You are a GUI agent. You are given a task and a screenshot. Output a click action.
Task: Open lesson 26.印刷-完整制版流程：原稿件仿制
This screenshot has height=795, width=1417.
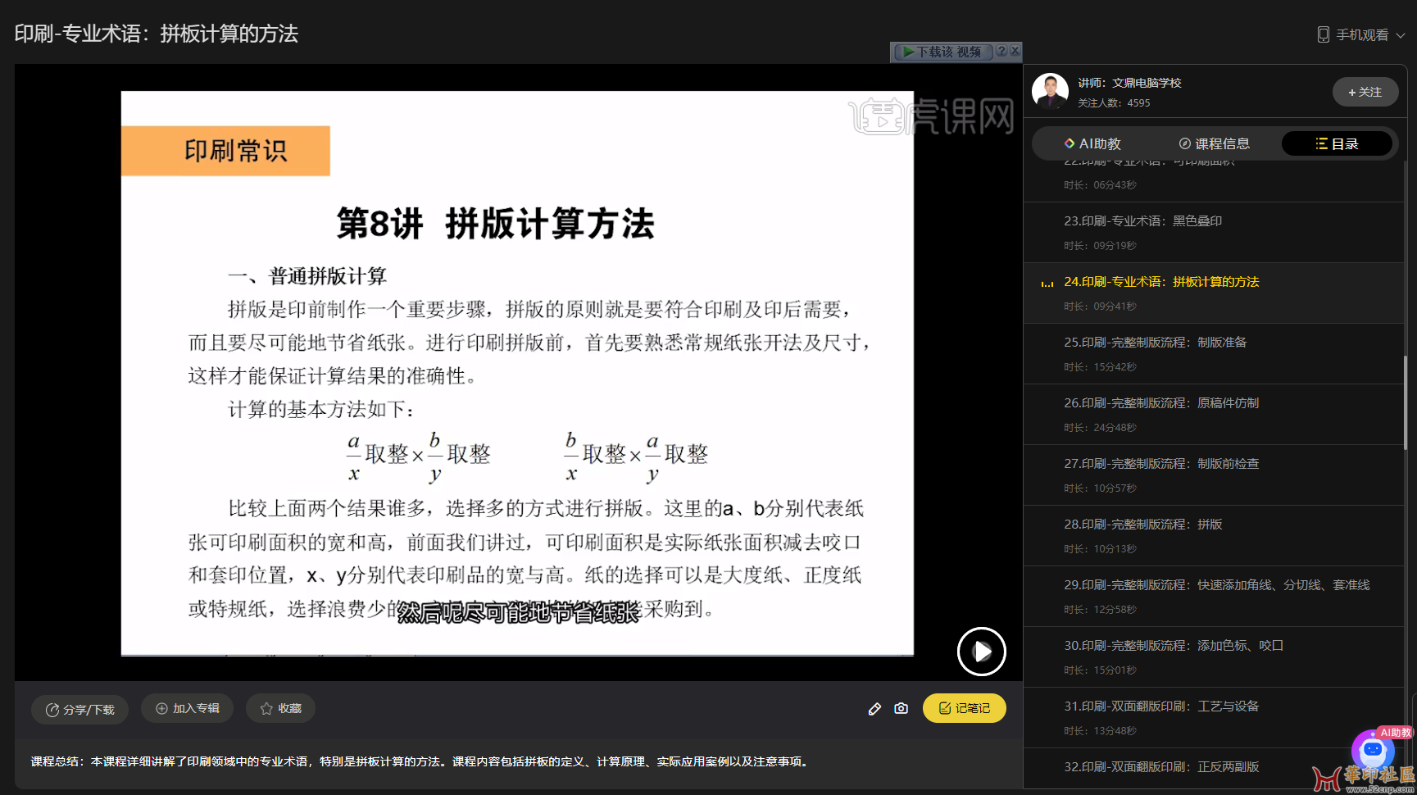1215,414
